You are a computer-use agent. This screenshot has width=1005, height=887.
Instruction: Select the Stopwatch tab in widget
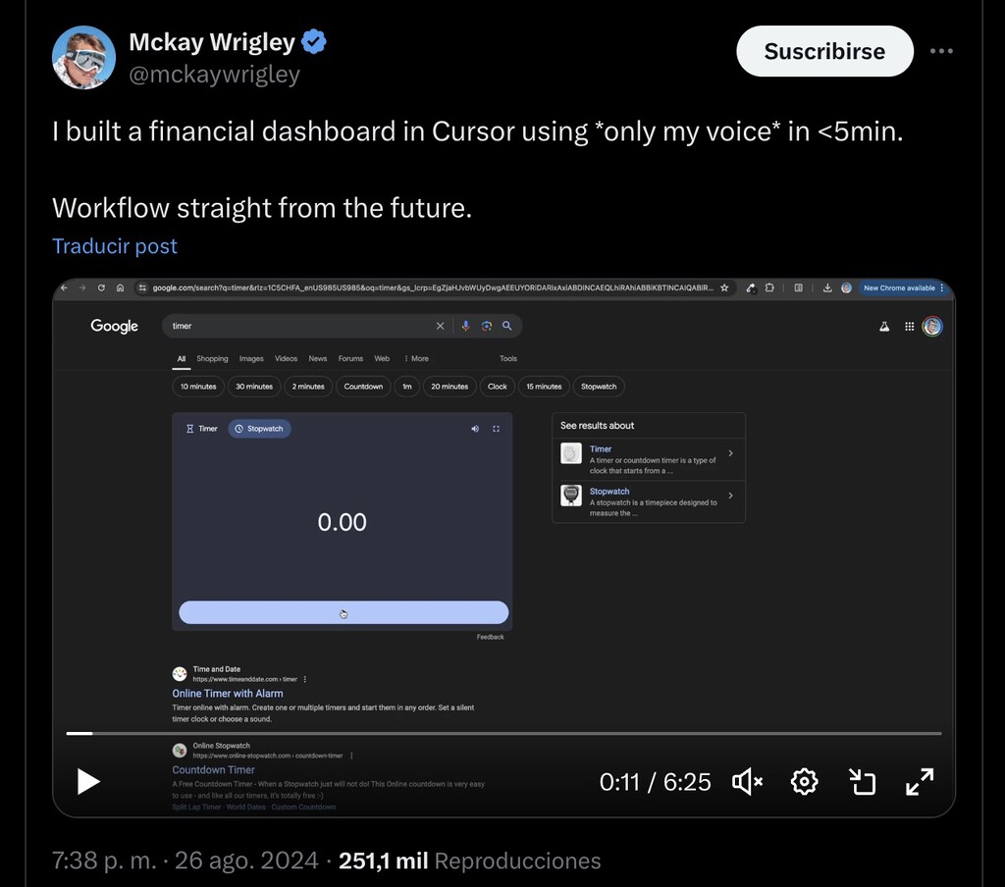point(259,429)
